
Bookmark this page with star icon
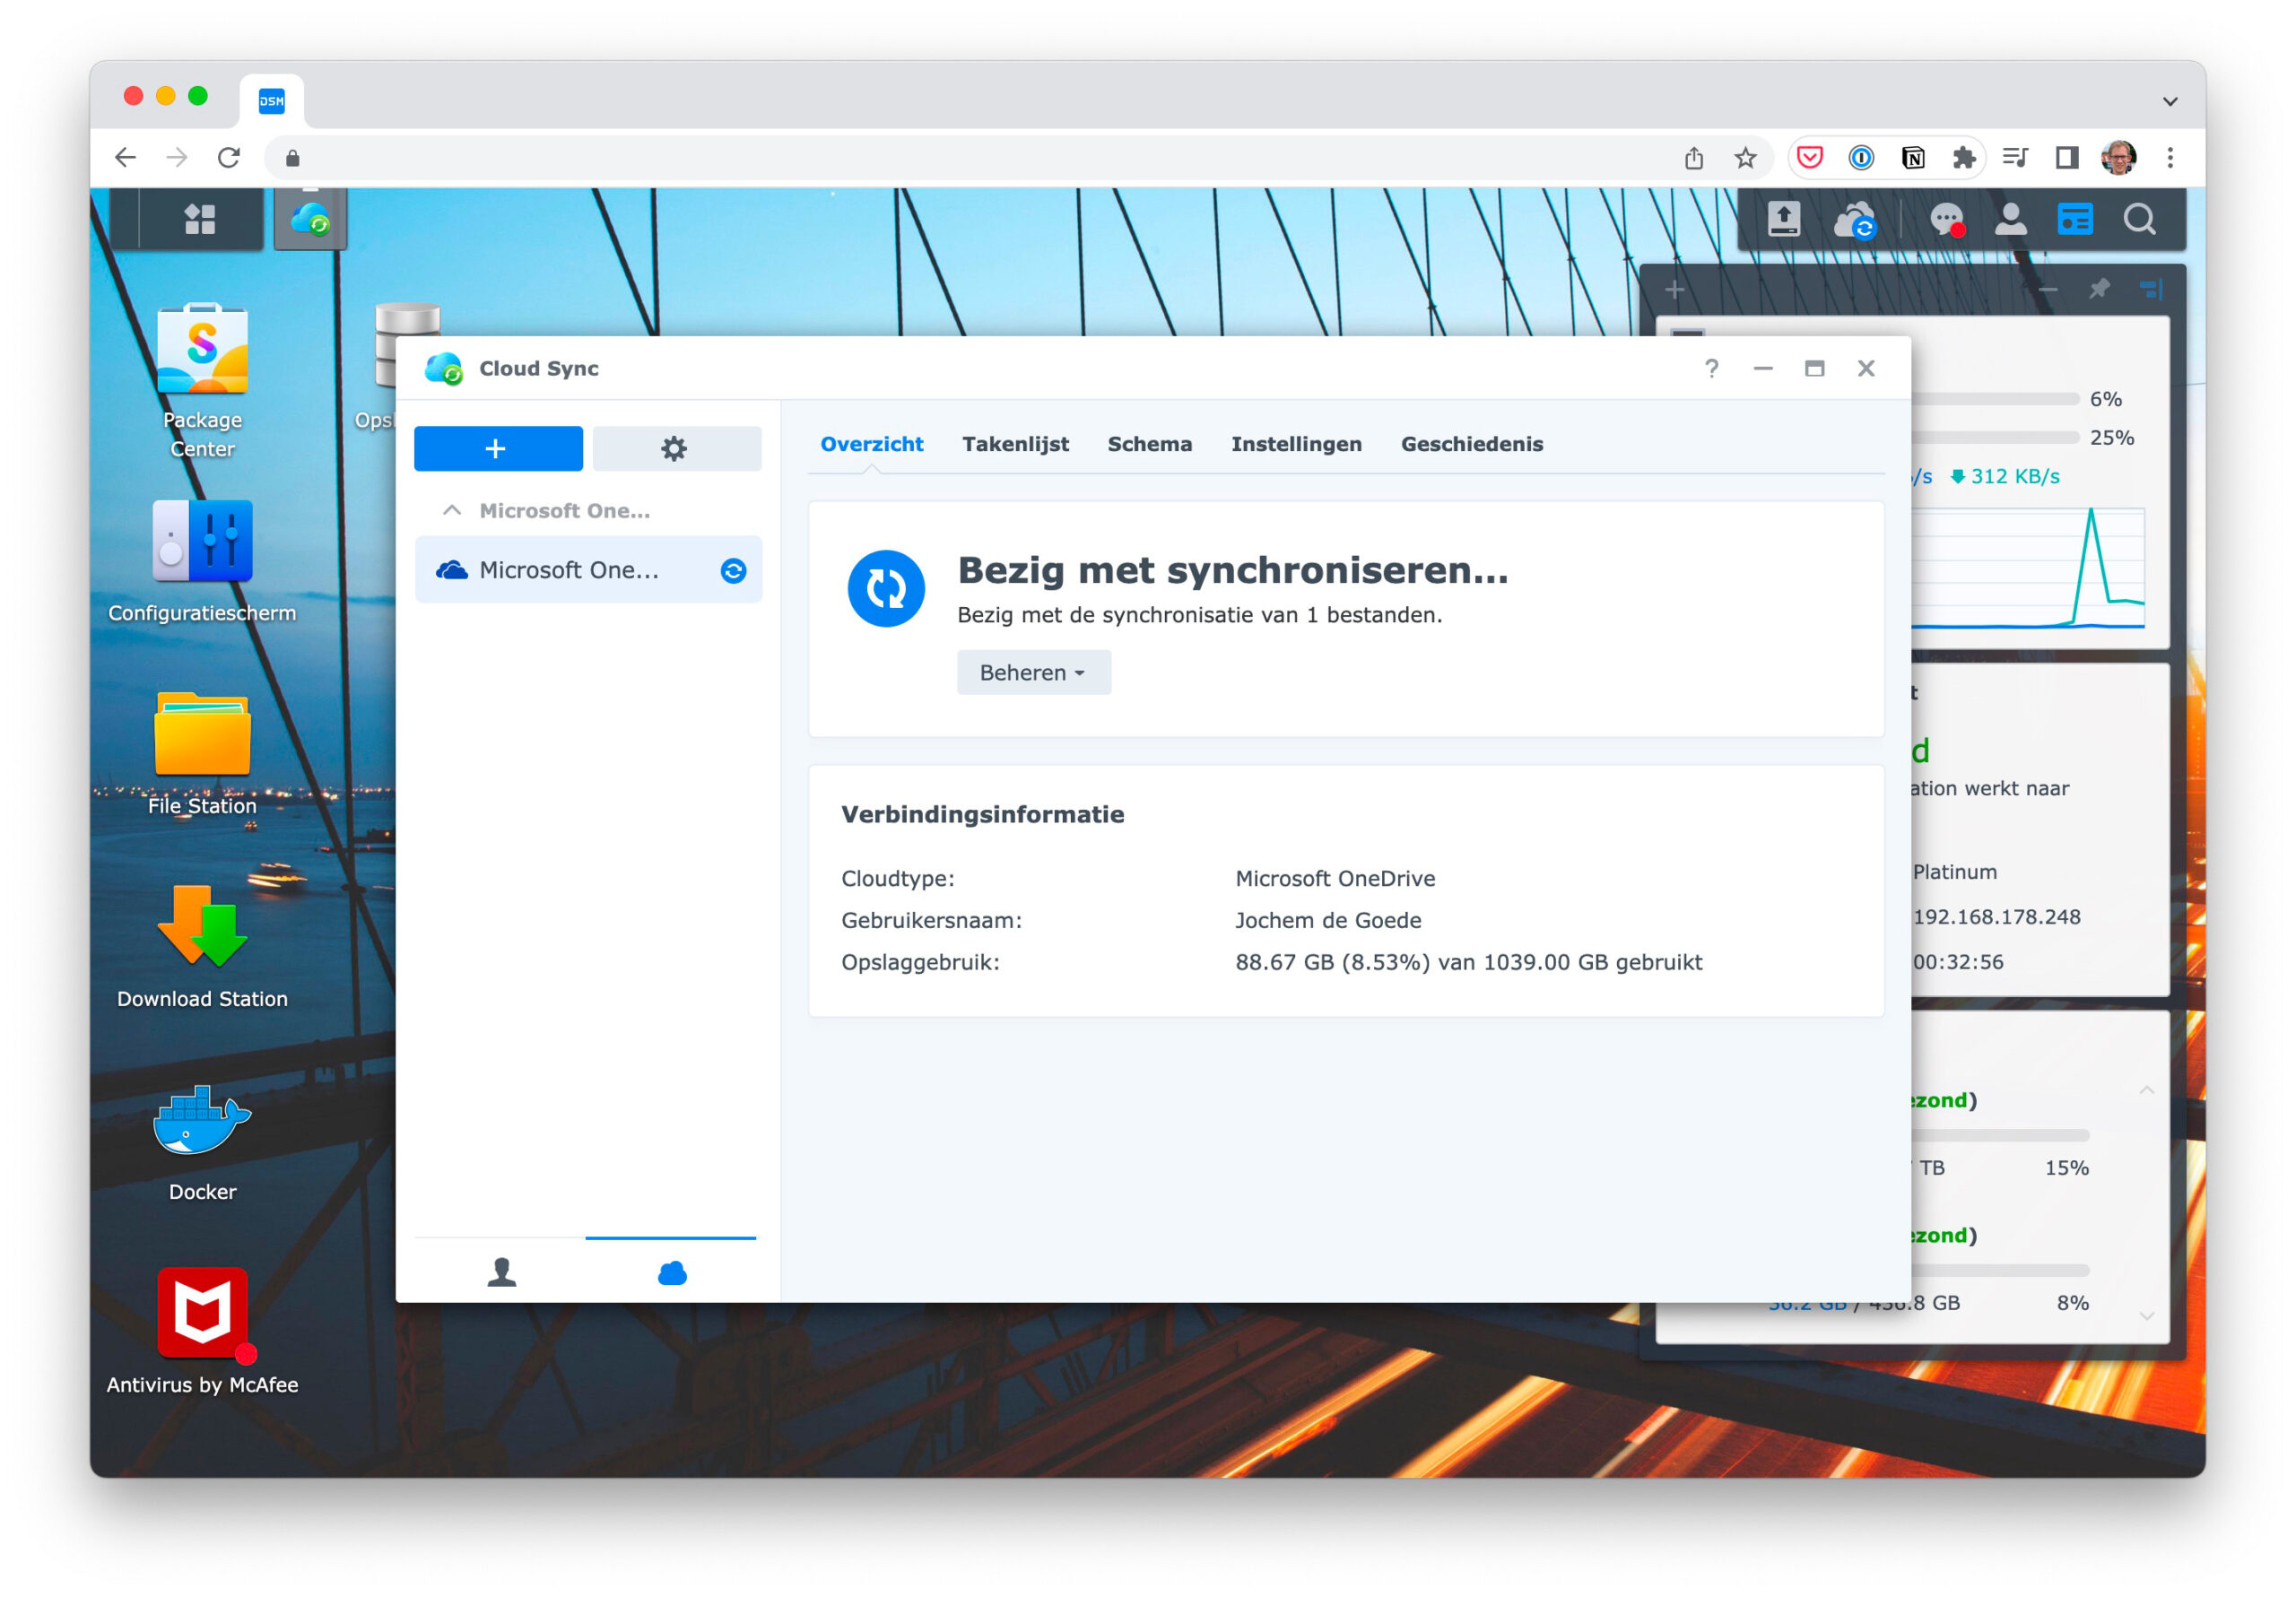click(1745, 158)
